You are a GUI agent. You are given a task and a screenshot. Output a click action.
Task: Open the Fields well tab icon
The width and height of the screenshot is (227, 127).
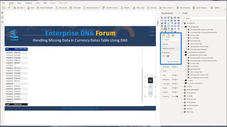tap(164, 36)
